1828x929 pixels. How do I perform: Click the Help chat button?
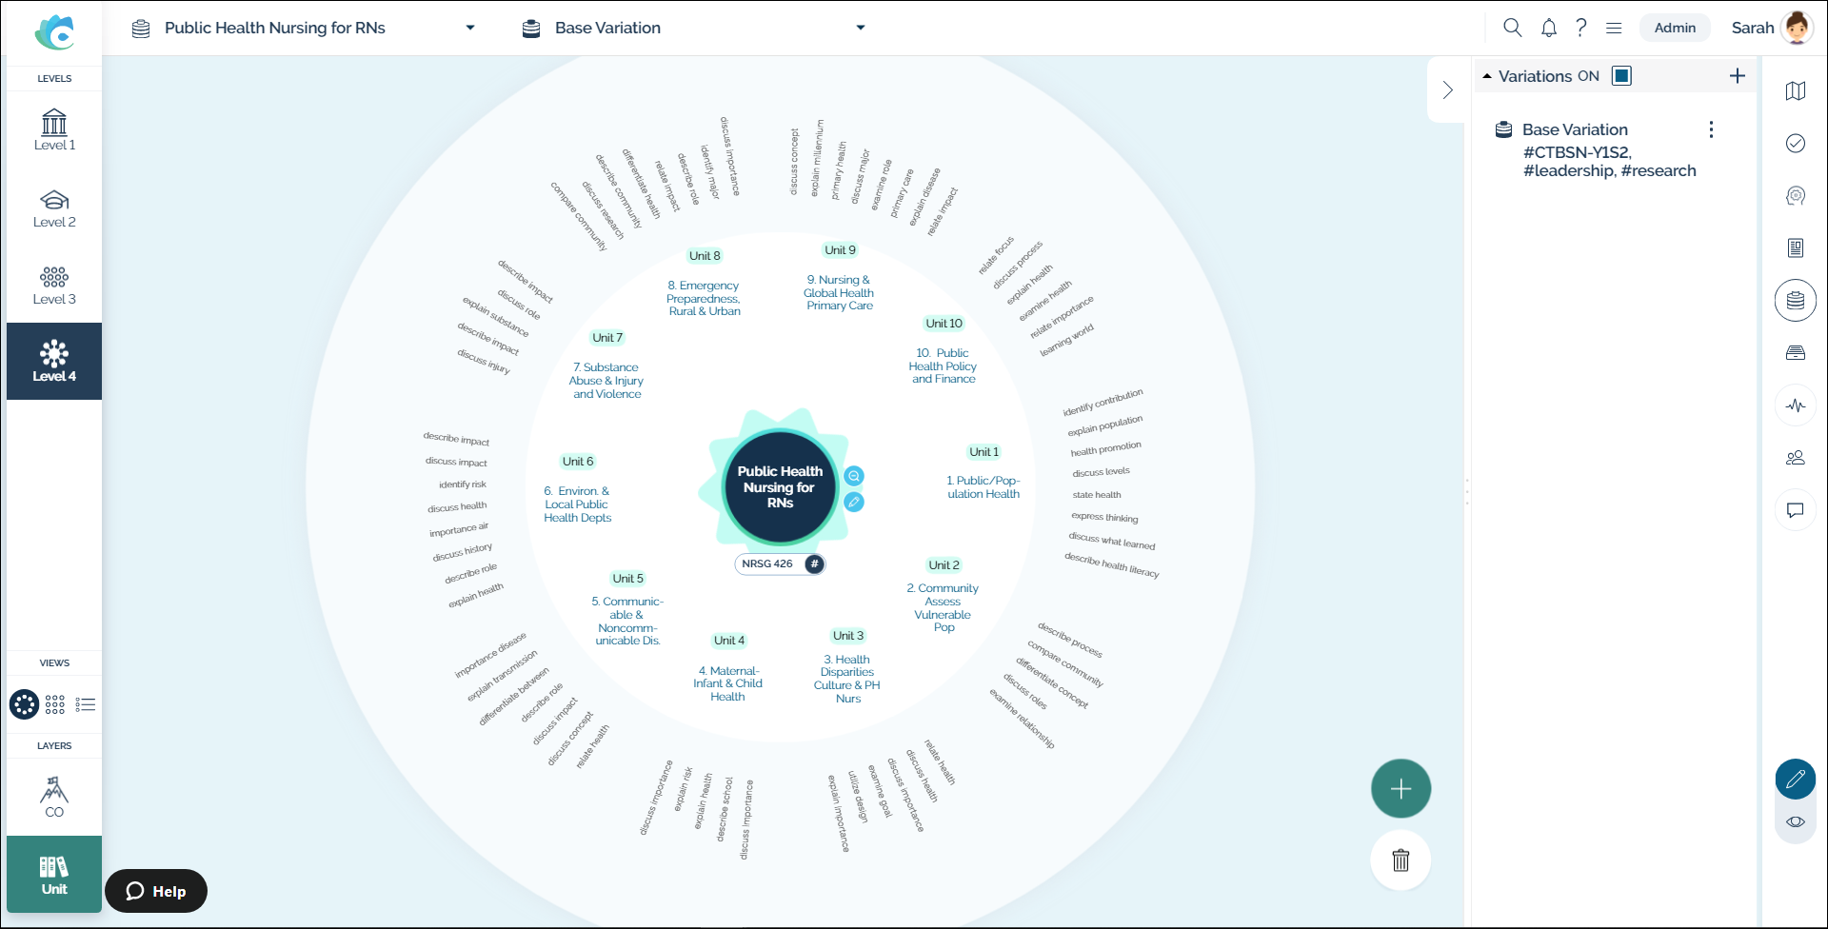click(156, 891)
